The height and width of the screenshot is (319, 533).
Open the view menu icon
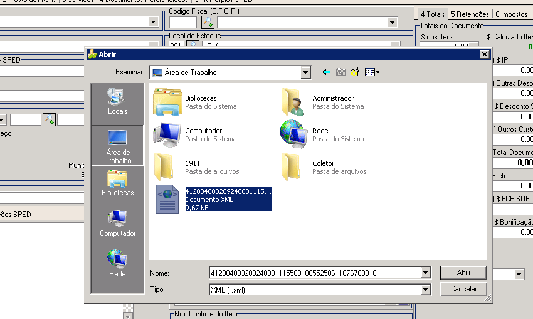tap(372, 72)
